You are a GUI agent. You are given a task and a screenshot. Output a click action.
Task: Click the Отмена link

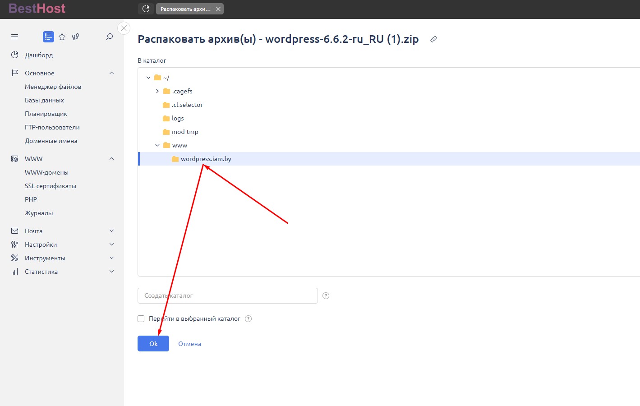click(189, 344)
